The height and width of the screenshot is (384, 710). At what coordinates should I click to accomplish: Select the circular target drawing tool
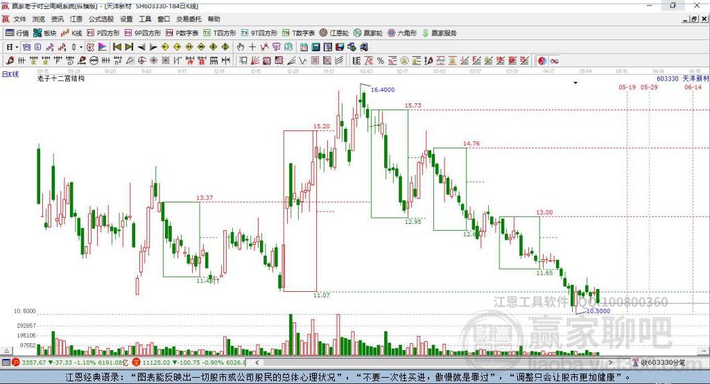coord(141,61)
